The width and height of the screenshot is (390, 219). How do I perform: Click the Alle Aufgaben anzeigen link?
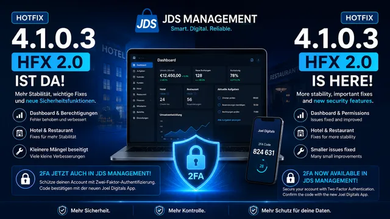pyautogui.click(x=229, y=120)
